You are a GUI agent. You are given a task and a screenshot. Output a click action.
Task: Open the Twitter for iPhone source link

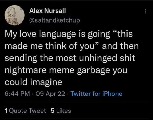[96, 94]
